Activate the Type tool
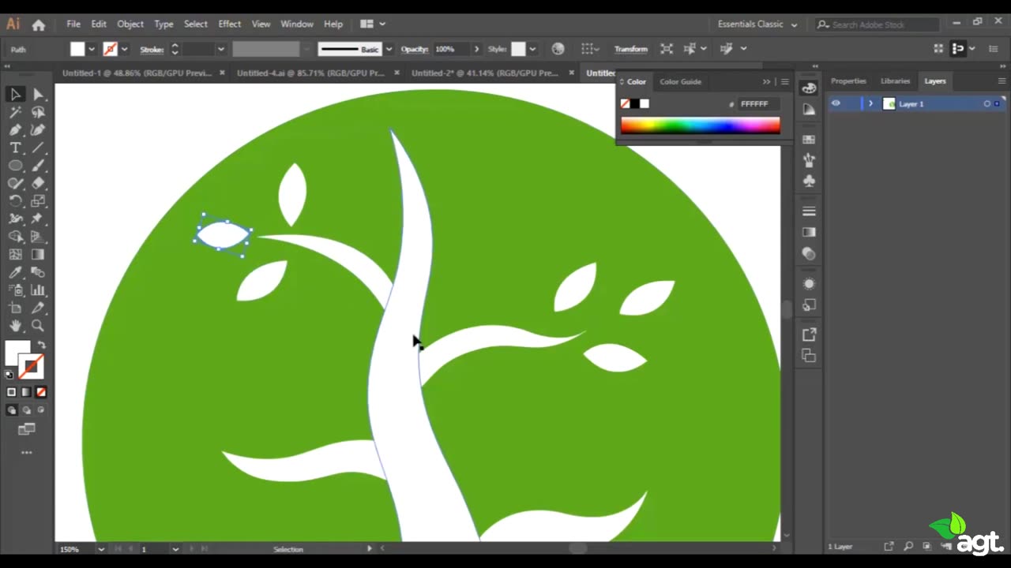Image resolution: width=1011 pixels, height=568 pixels. pos(15,148)
